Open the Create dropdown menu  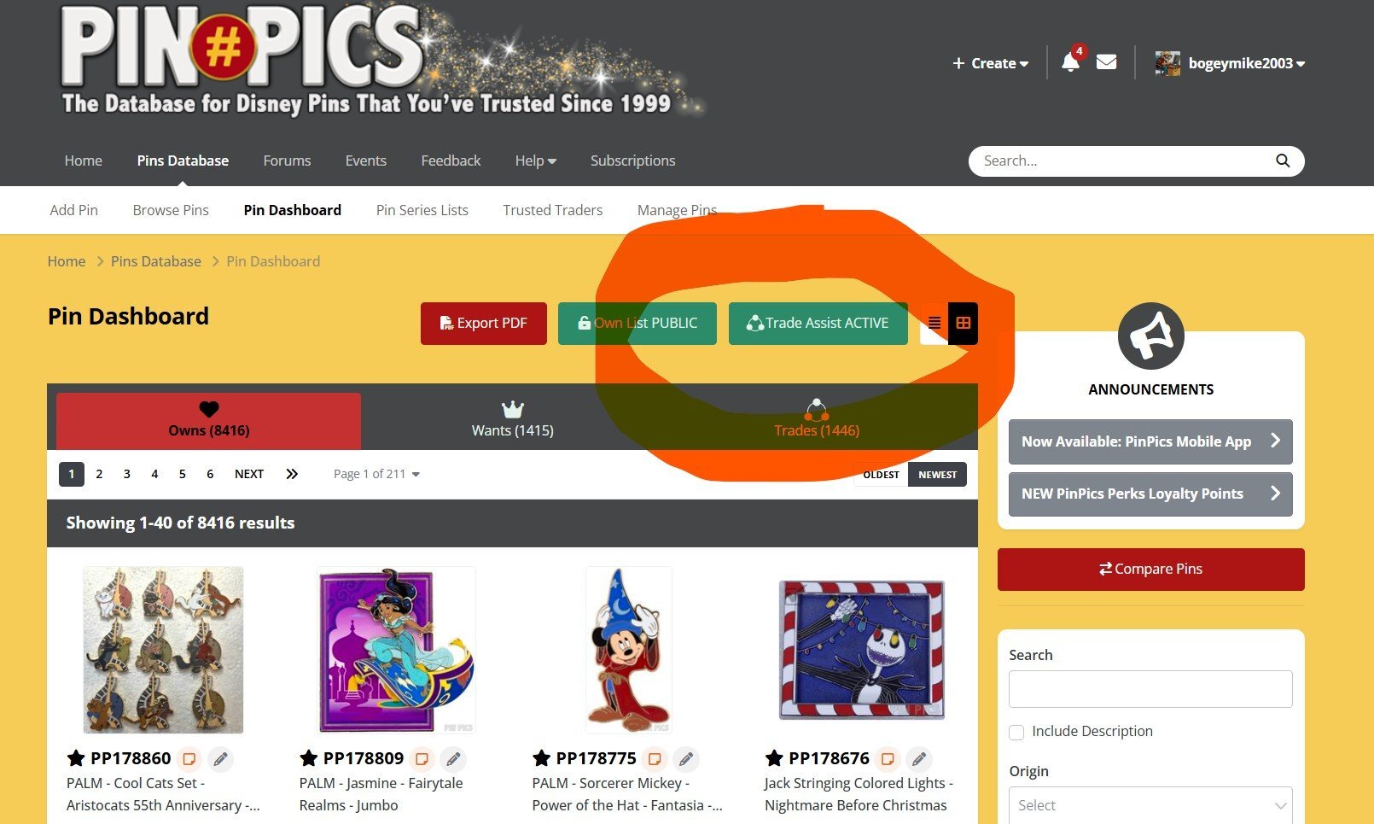coord(991,63)
